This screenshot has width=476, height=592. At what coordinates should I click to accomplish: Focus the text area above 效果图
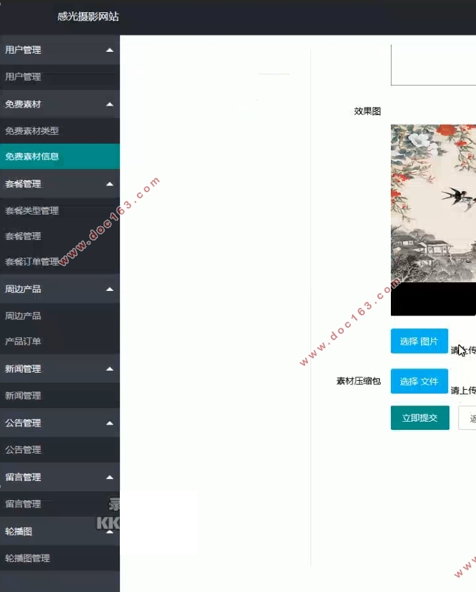click(433, 65)
